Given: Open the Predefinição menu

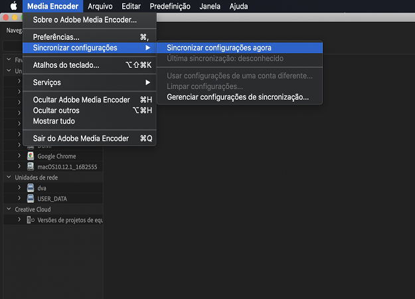Looking at the screenshot, I should (171, 6).
